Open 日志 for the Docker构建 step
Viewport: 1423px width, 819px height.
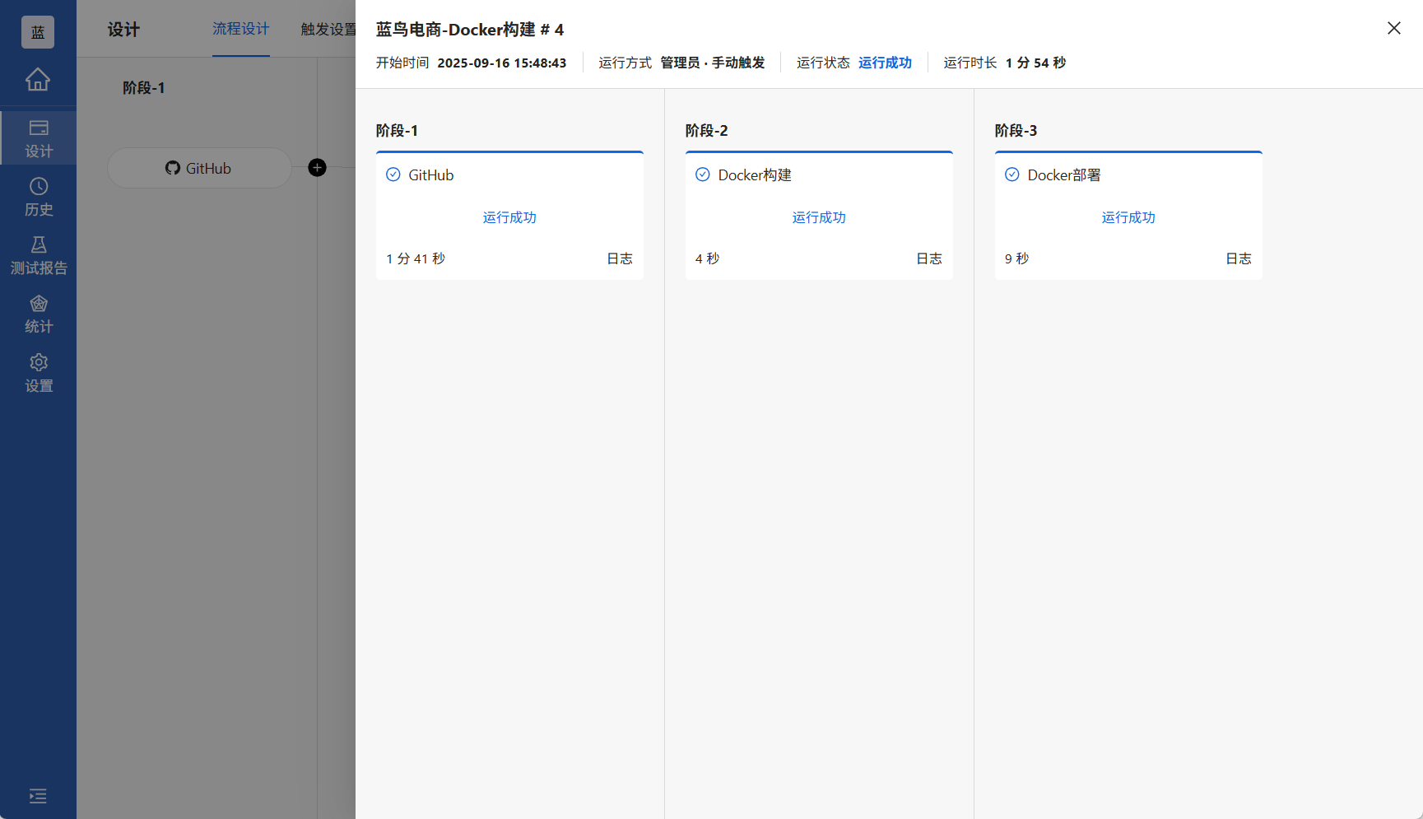pos(928,258)
